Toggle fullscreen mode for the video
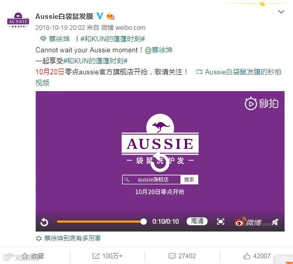 (x=221, y=222)
